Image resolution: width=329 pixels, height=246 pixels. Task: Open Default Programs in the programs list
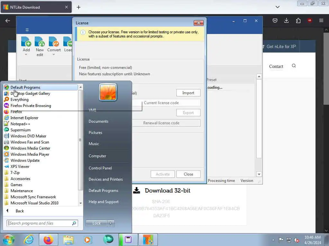40,87
